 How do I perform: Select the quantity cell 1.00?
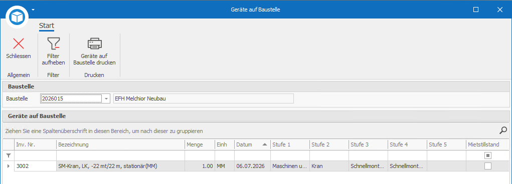click(200, 166)
